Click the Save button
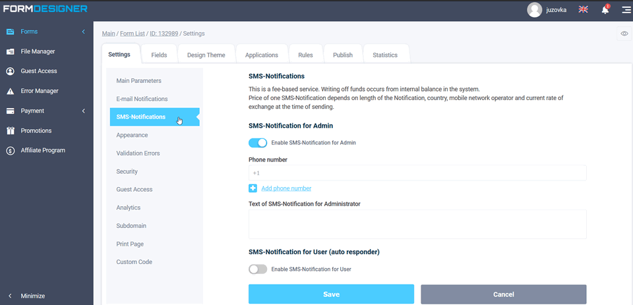The image size is (633, 305). 332,294
